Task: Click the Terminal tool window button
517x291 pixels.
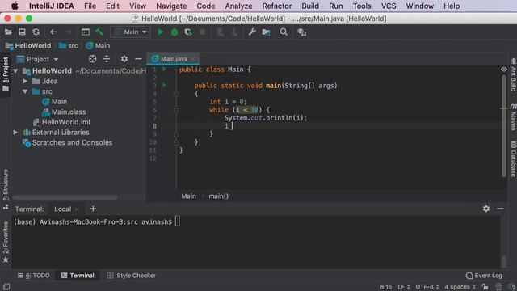Action: (78, 275)
